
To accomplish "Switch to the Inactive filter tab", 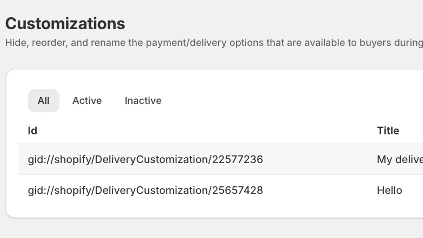I will [143, 100].
